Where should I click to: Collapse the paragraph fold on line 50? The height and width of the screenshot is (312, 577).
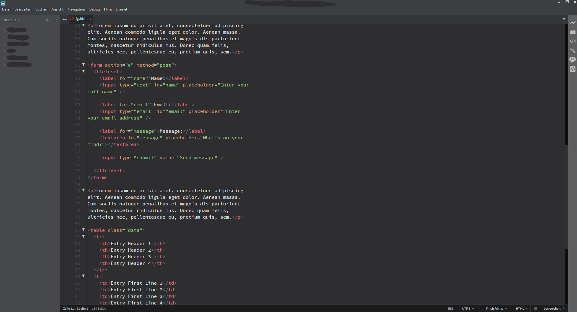pos(84,25)
